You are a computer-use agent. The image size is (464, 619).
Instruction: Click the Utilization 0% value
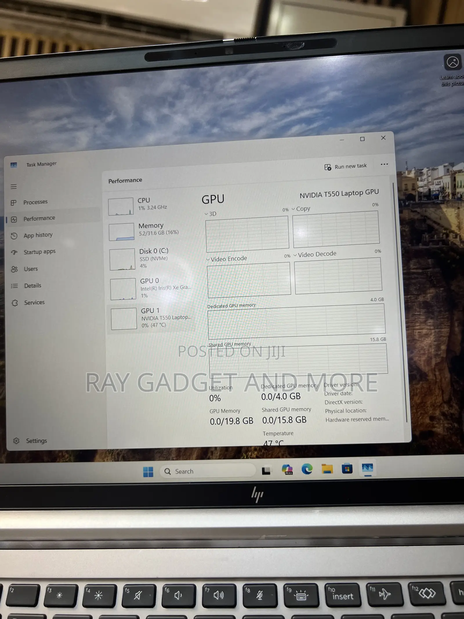tap(215, 398)
